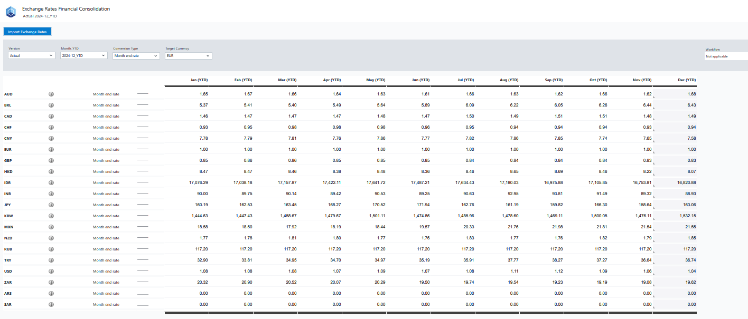
Task: Click the info icon next to USD
Action: (51, 271)
